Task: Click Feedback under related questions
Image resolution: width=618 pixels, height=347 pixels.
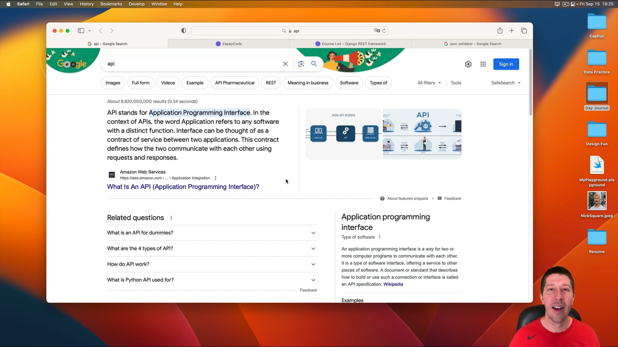Action: coord(308,290)
